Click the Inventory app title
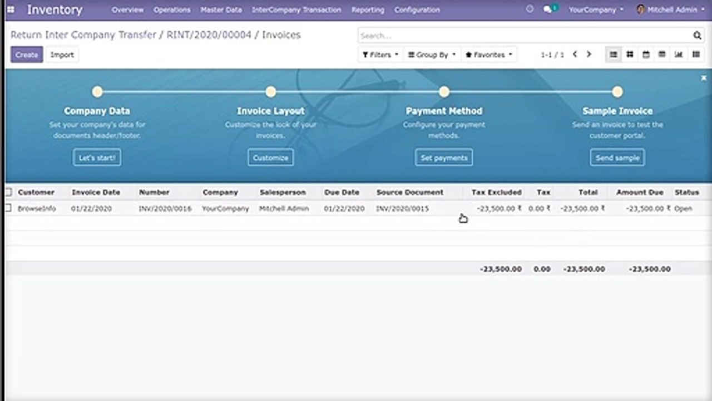712x401 pixels. (55, 9)
